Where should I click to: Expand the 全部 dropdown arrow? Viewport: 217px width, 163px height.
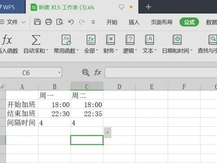[97, 50]
